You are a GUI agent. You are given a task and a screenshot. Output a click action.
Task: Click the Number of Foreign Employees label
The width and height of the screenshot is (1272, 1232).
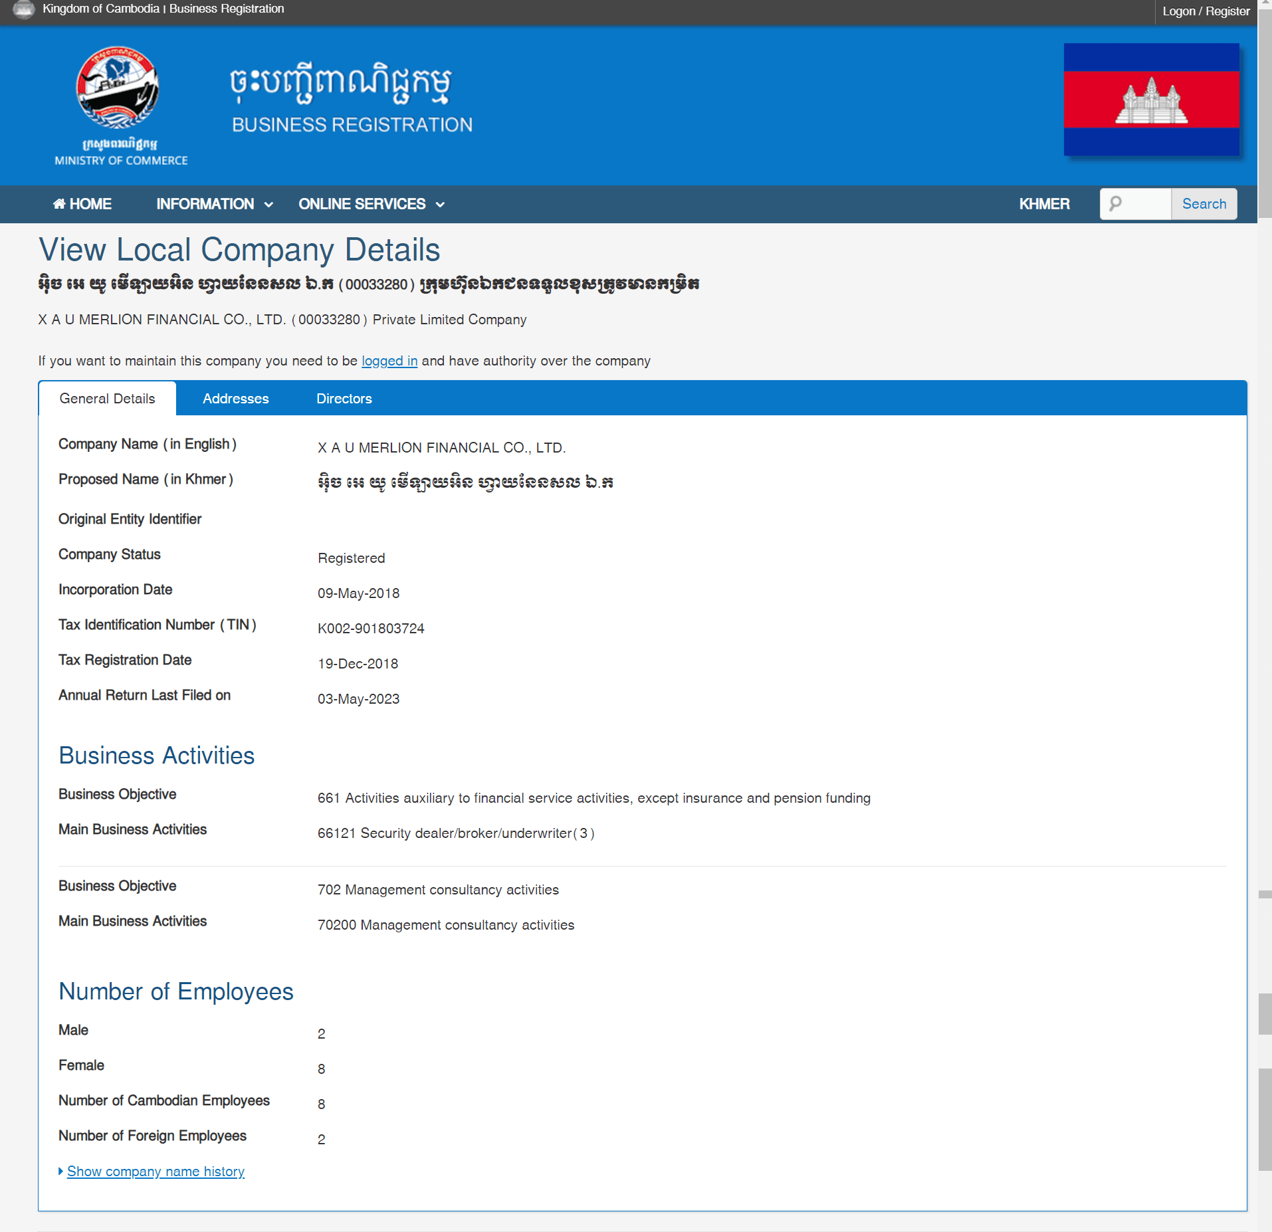(153, 1136)
